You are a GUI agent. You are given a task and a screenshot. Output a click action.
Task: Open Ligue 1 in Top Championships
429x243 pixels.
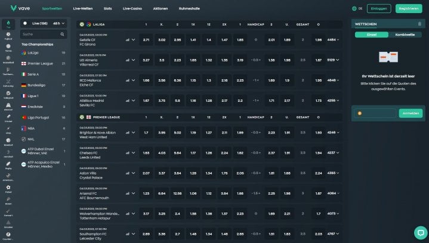43,96
